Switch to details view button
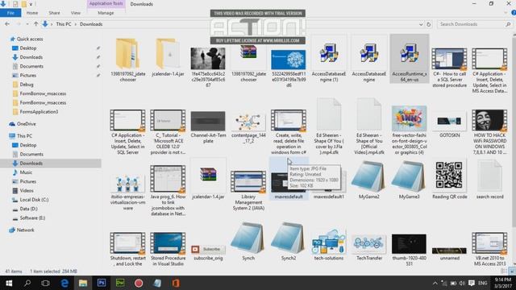 pyautogui.click(x=504, y=271)
